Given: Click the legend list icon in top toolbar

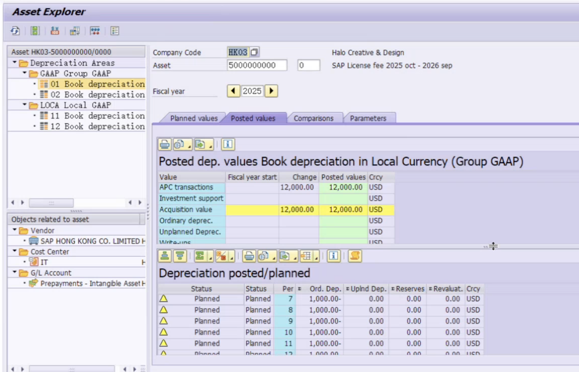Looking at the screenshot, I should coord(115,31).
